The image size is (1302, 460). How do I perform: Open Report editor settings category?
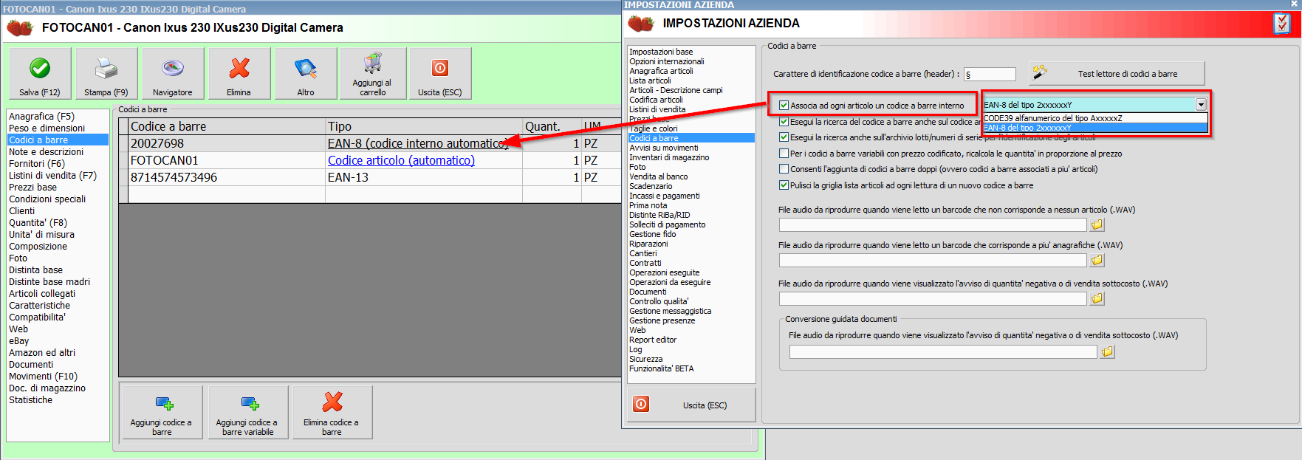[653, 340]
